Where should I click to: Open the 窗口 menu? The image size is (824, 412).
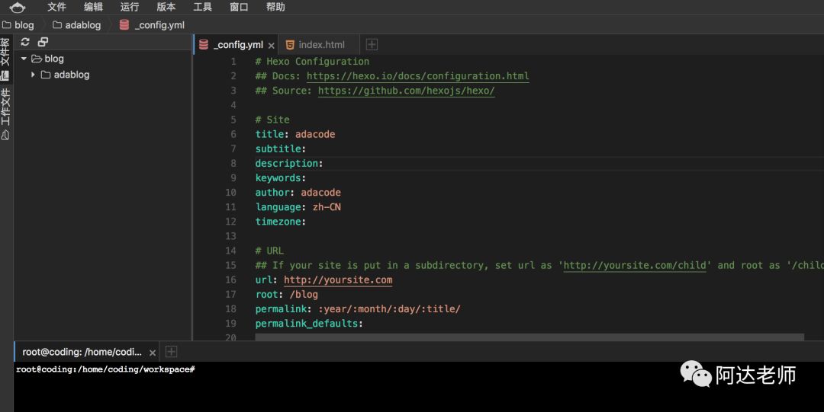click(239, 7)
